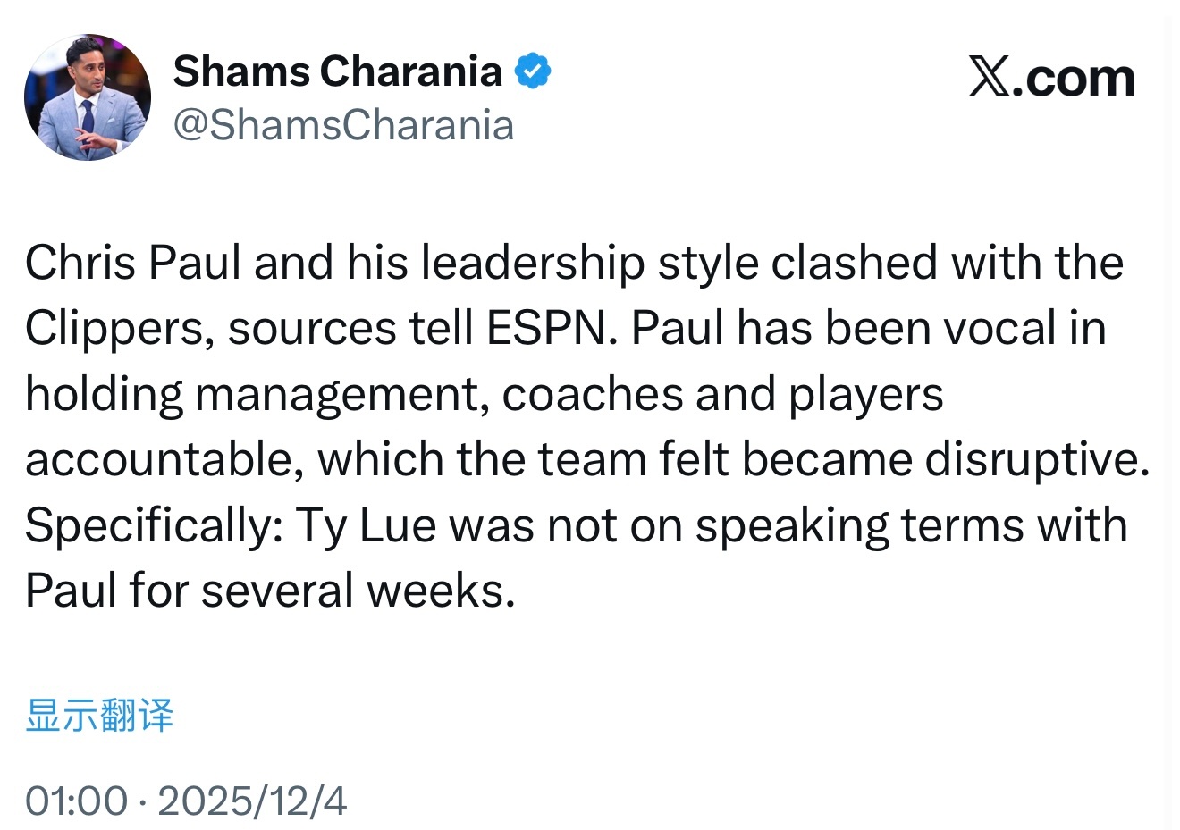Show translation via 显示翻译 link

point(99,716)
